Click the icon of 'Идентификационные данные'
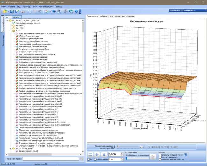The height and width of the screenshot is (166, 207). 14,23
